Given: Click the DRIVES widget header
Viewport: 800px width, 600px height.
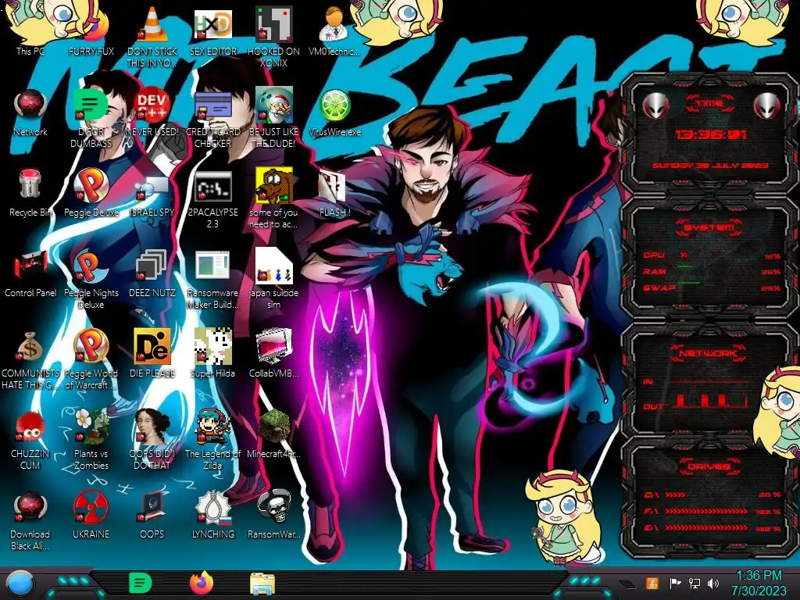Looking at the screenshot, I should click(709, 466).
